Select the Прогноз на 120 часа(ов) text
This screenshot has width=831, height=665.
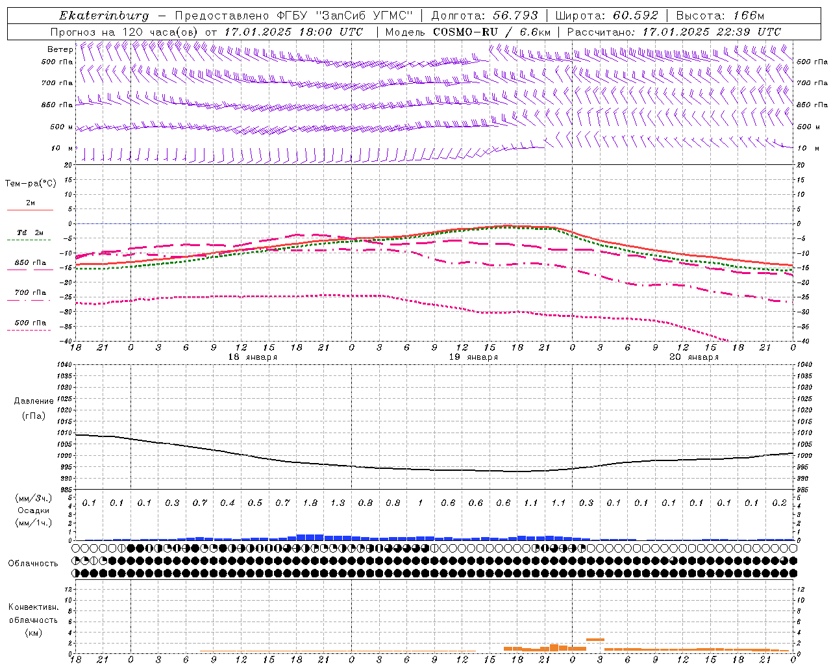point(125,32)
